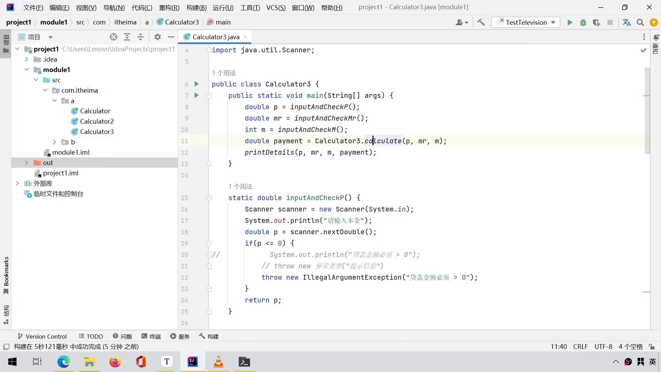Screen dimensions: 661x372
Task: Run main method from gutter
Action: (x=197, y=95)
